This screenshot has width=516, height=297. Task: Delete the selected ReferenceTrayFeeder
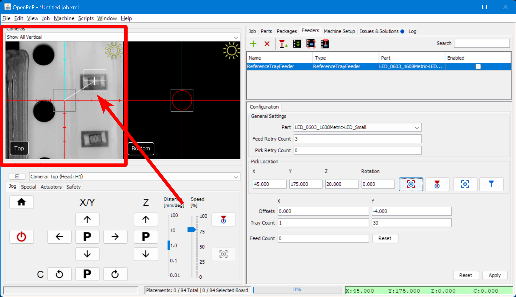click(267, 44)
